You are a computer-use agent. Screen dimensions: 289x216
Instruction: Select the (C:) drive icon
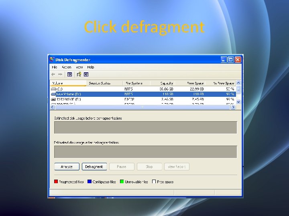tap(53, 89)
